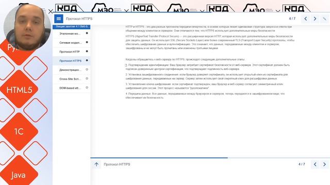Click the 4 / 7 page counter at bottom
Viewport: 330px width, 185px height.
(x=302, y=164)
